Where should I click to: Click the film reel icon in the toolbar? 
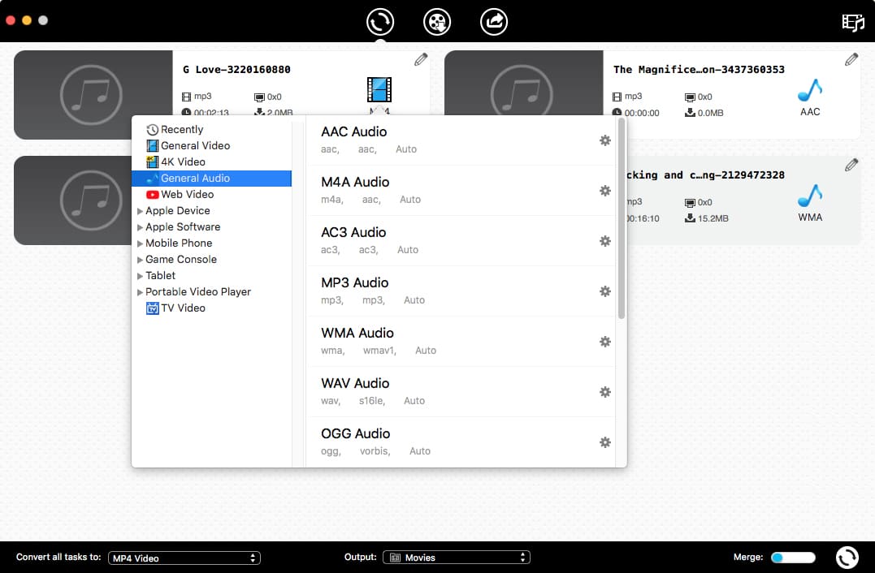[437, 22]
